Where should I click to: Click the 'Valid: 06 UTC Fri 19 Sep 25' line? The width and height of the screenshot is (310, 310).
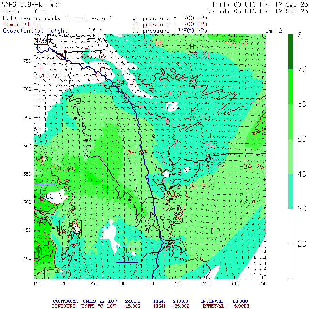pyautogui.click(x=258, y=11)
